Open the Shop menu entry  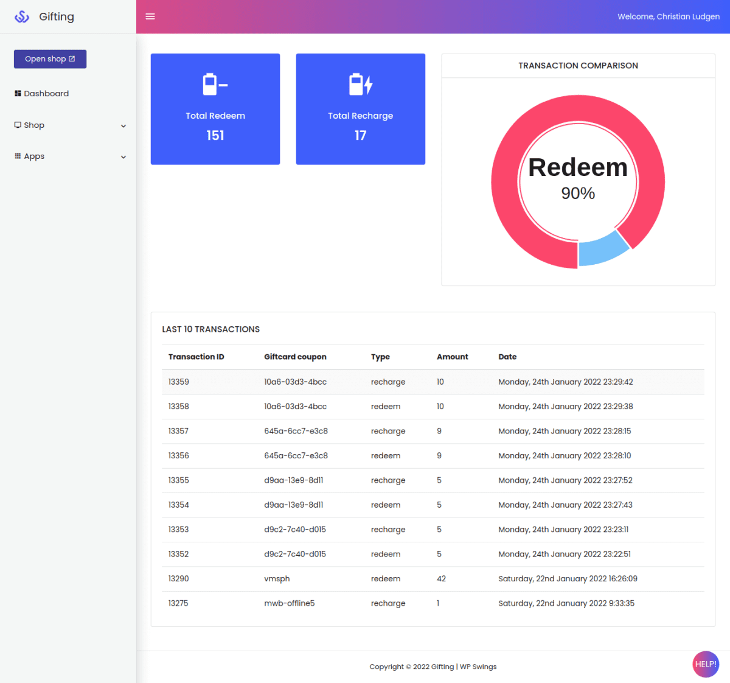[33, 125]
